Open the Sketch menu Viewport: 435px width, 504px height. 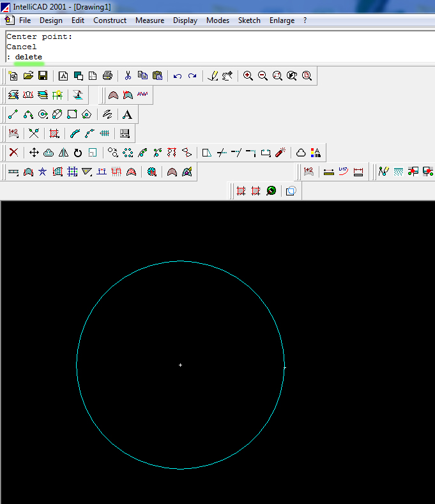pos(249,20)
